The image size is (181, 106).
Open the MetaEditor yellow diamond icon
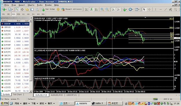[58, 9]
